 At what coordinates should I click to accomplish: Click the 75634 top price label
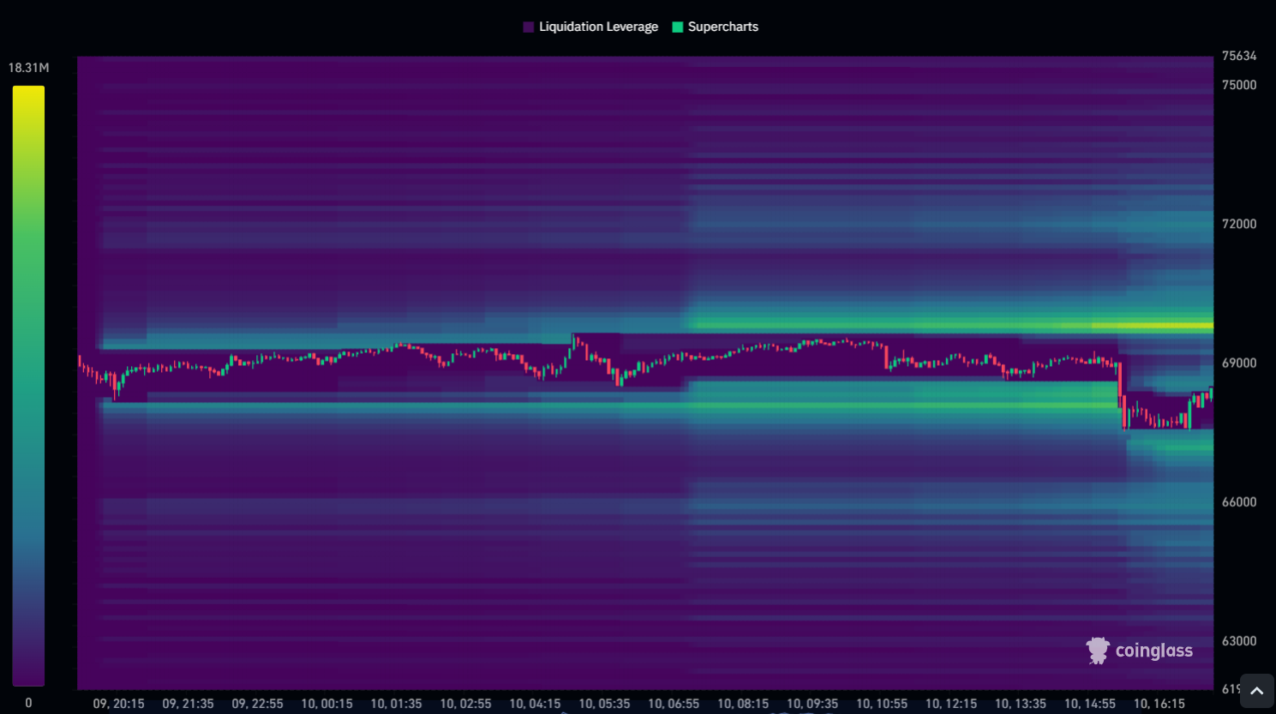pos(1239,56)
